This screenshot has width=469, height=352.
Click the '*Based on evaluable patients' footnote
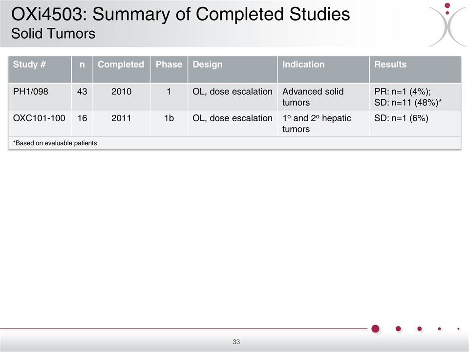(55, 143)
